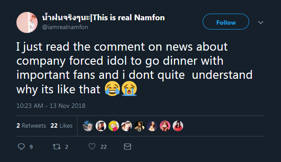View the 2 Retweets list
Screen dimensions: 281x162
click(31, 125)
